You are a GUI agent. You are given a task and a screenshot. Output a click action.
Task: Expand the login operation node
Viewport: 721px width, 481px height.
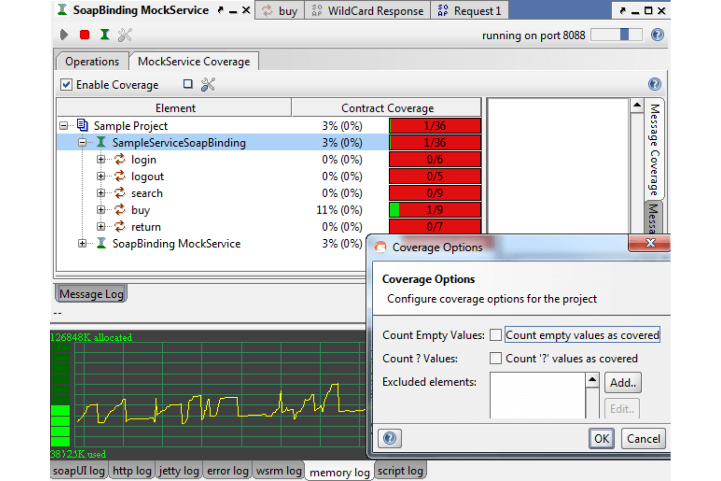click(101, 159)
